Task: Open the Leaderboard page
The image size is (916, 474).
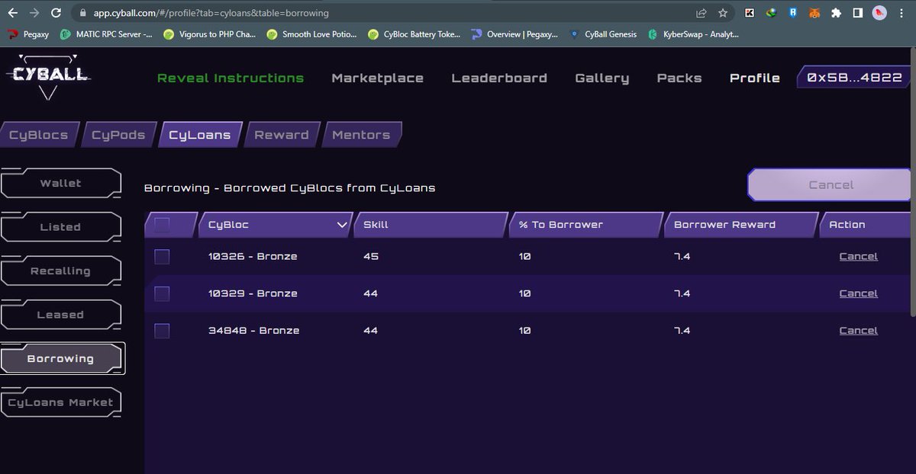Action: pyautogui.click(x=499, y=78)
